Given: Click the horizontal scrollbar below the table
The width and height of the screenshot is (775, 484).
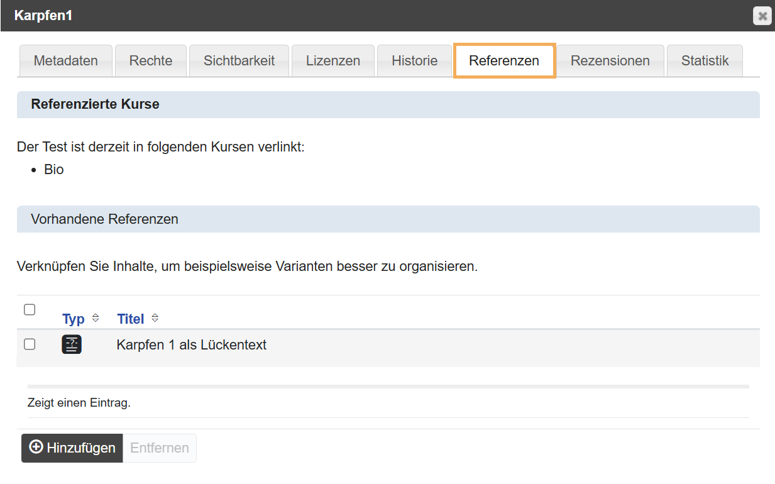Looking at the screenshot, I should pyautogui.click(x=387, y=384).
